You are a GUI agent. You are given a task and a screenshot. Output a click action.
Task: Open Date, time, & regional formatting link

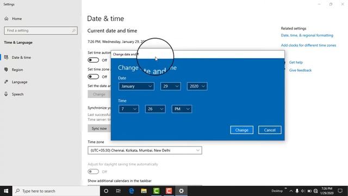(307, 35)
